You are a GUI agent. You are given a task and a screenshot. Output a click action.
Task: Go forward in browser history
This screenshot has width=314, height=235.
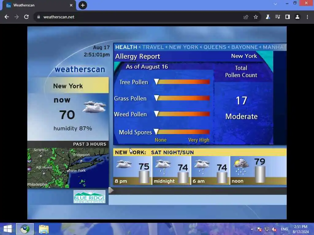[x=17, y=17]
